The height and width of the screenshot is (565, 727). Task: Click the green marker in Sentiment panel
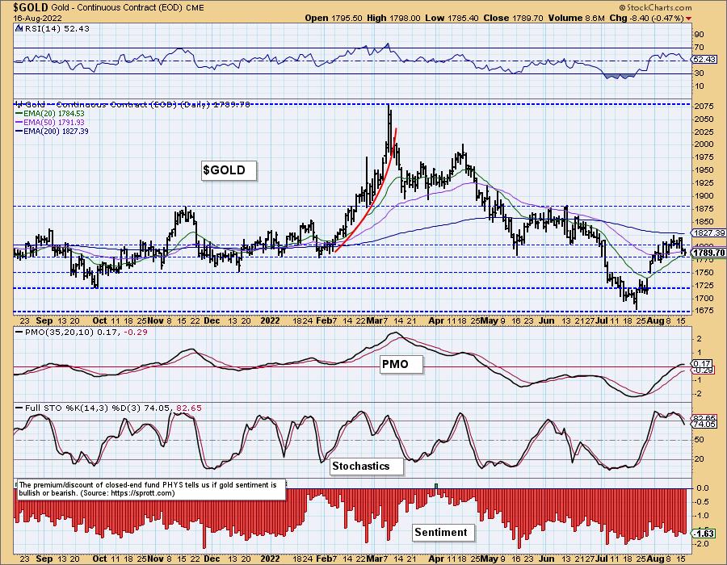(436, 486)
